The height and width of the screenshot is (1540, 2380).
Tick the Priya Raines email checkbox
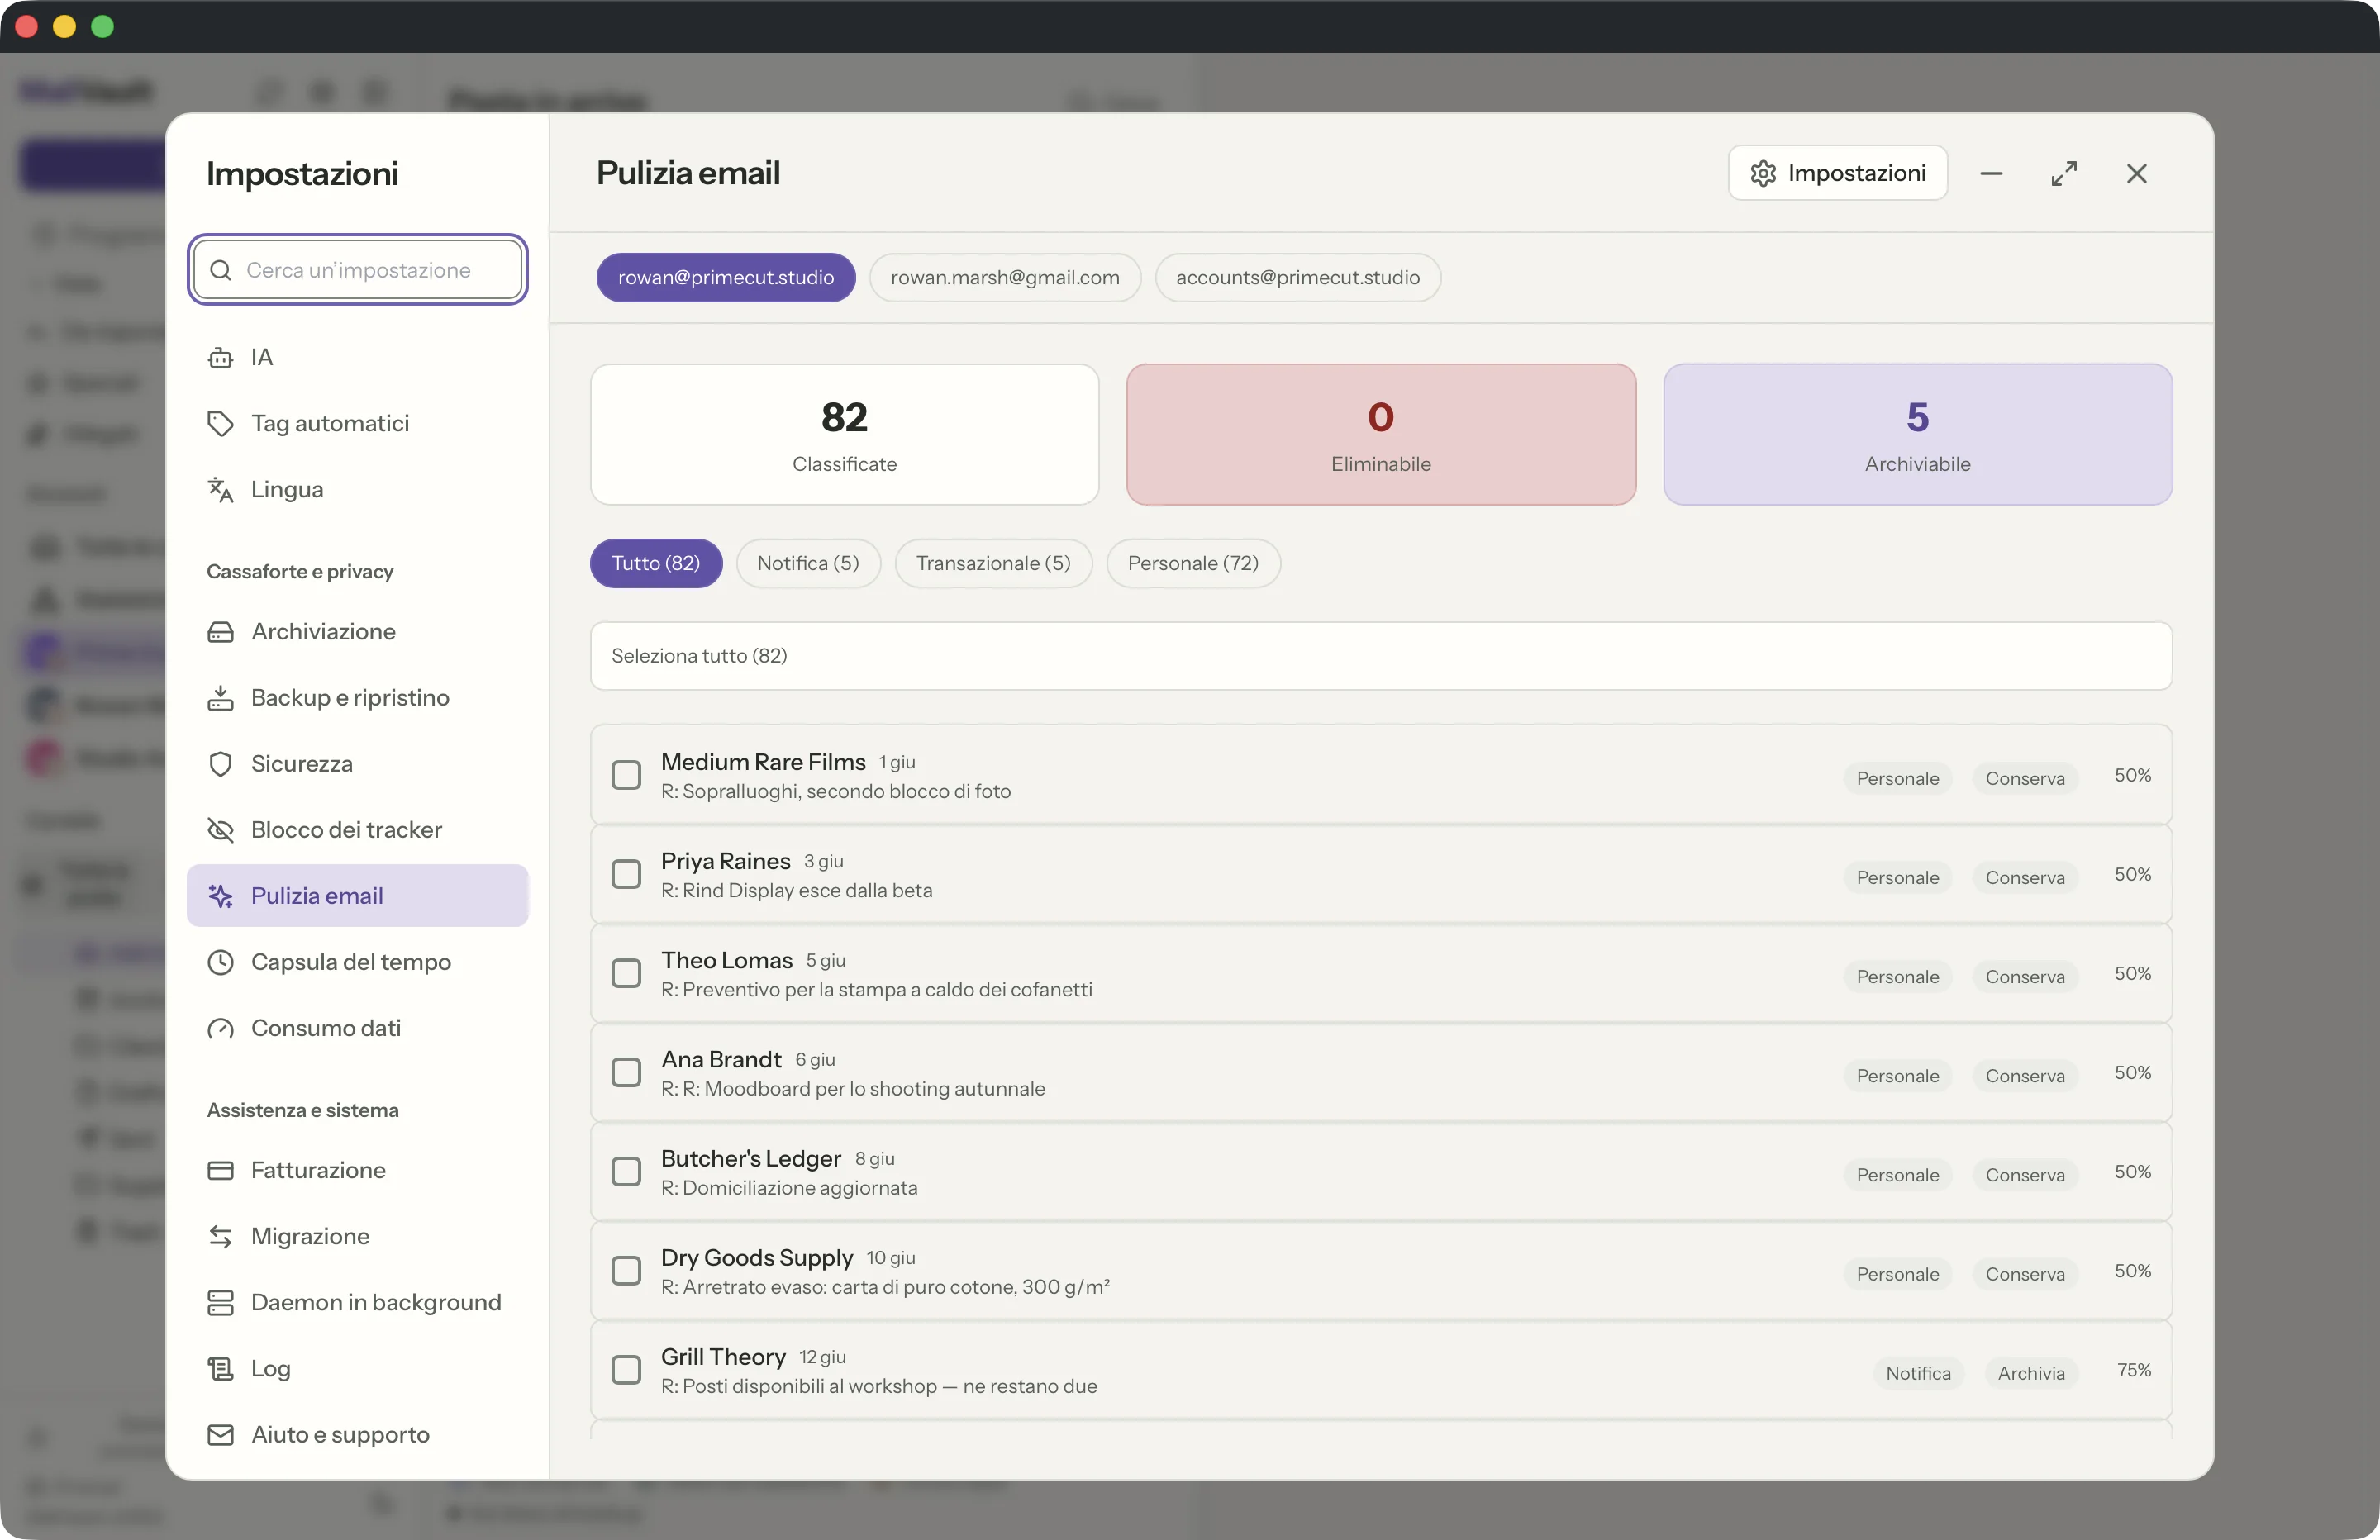click(626, 873)
